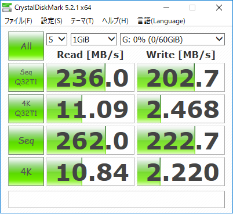Open the テーマ(T) menu
Image resolution: width=233 pixels, height=214 pixels.
coord(82,21)
